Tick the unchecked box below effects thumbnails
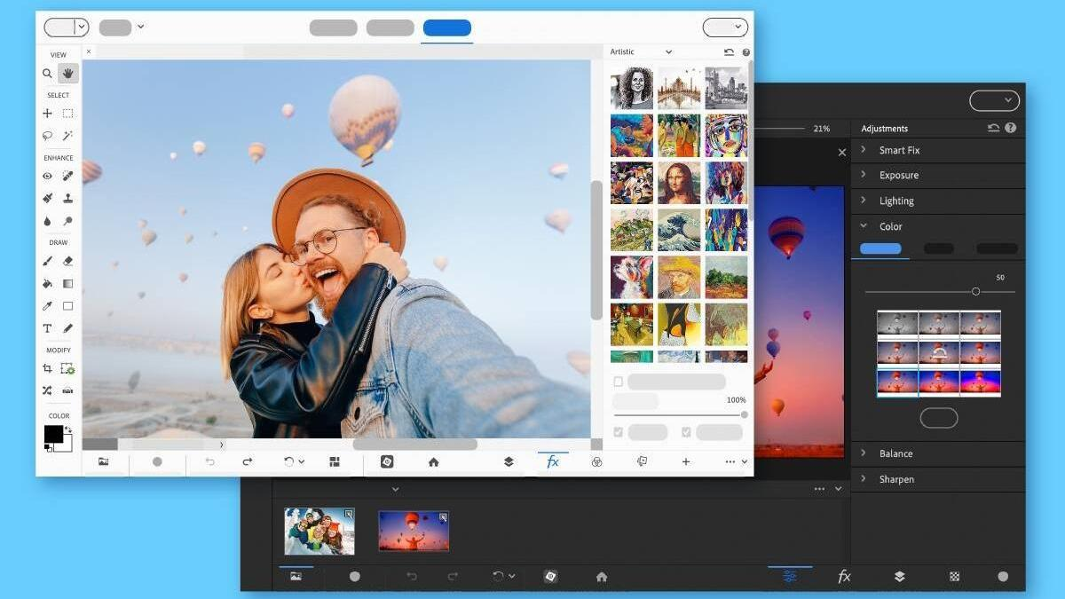 (619, 382)
